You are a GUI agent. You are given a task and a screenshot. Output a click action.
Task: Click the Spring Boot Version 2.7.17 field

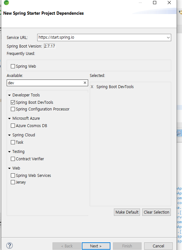[x=50, y=46]
